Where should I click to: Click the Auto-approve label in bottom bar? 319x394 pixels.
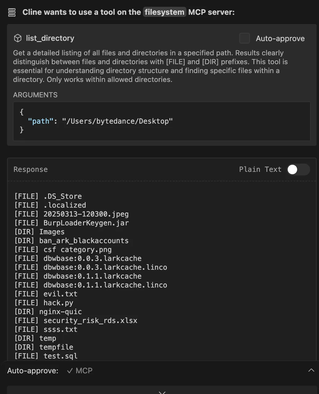click(x=33, y=371)
